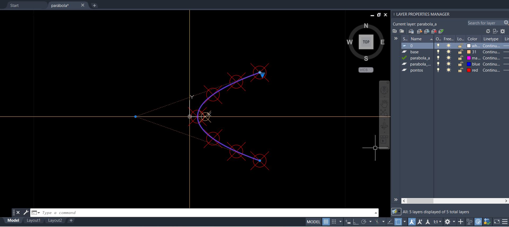509x227 pixels.
Task: Toggle Dynamic Input in status bar
Action: (x=348, y=222)
